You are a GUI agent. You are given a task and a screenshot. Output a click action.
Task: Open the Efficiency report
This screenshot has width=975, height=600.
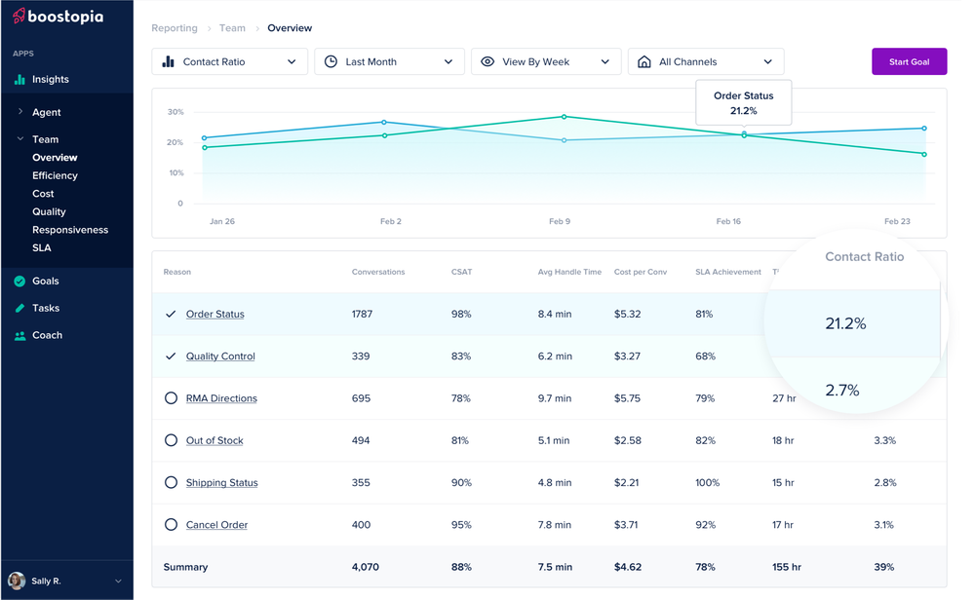coord(55,175)
